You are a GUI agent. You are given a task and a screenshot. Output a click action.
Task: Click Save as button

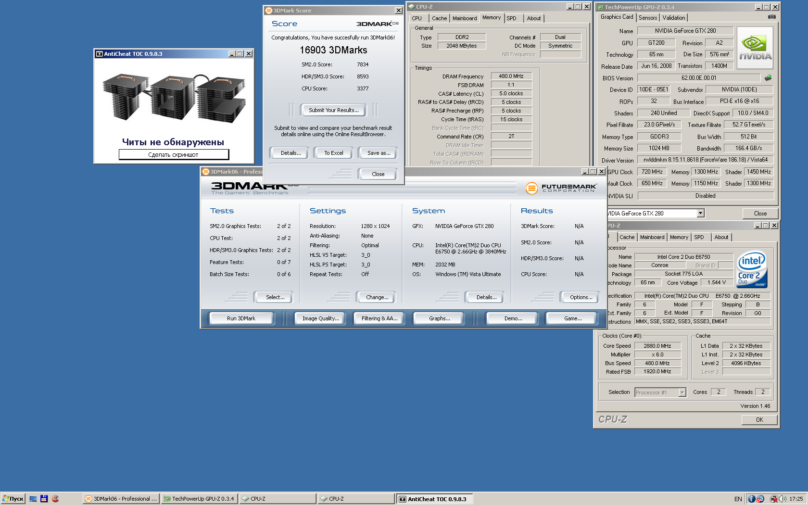(379, 153)
